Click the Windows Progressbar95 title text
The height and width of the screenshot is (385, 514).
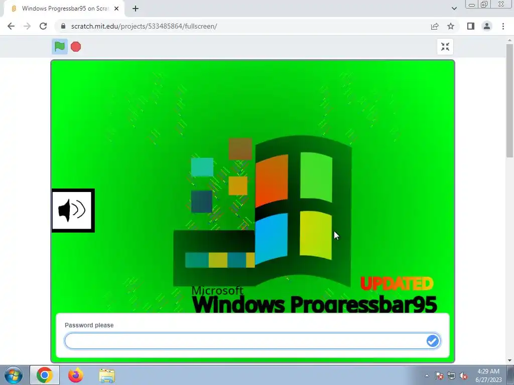click(314, 304)
